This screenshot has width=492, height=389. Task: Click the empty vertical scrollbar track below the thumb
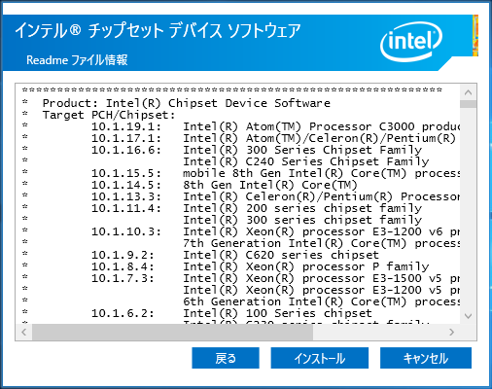tap(468, 207)
